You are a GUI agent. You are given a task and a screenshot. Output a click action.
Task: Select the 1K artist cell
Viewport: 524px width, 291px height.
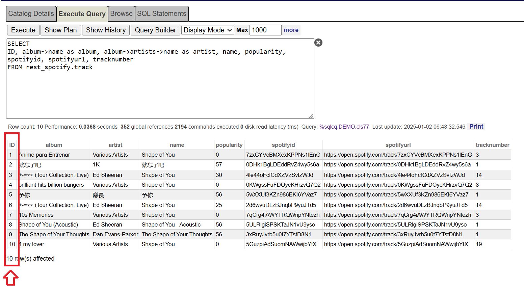click(x=115, y=165)
